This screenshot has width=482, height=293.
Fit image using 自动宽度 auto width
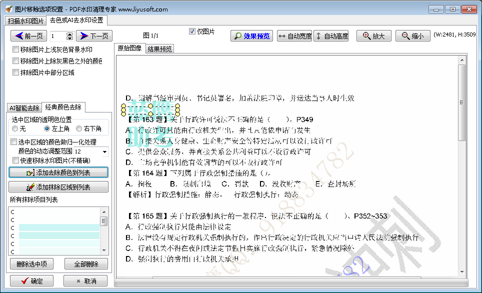point(295,35)
